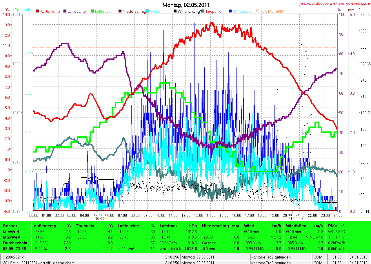Click the private Wetterstation Süderlügum text
371x264 pixels.
(335, 4)
